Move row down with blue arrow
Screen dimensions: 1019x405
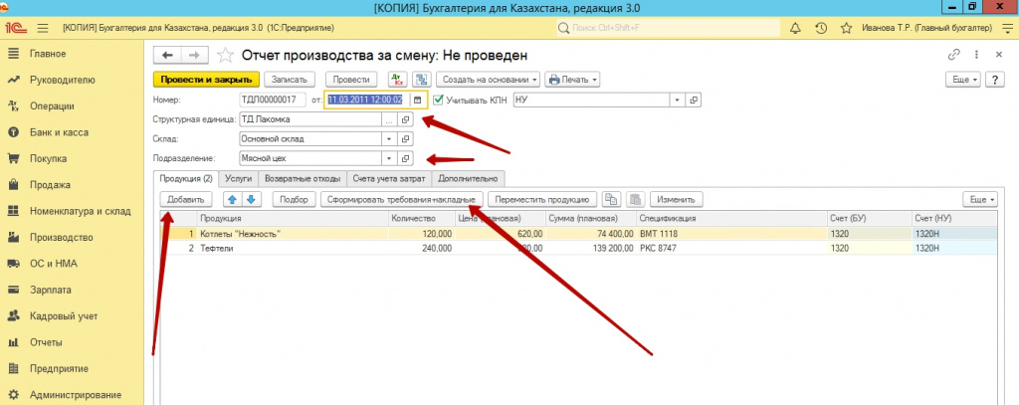click(x=250, y=200)
